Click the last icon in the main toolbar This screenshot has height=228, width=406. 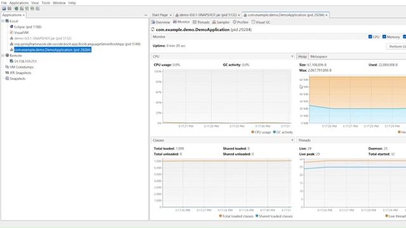(x=37, y=8)
